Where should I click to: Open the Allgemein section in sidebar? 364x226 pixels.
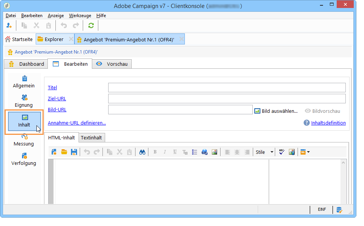point(24,82)
